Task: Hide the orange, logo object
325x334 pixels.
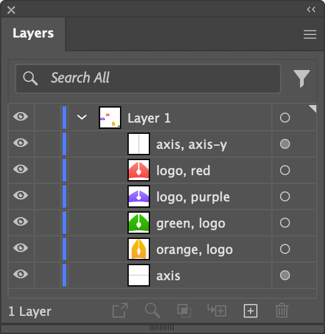Action: tap(21, 248)
